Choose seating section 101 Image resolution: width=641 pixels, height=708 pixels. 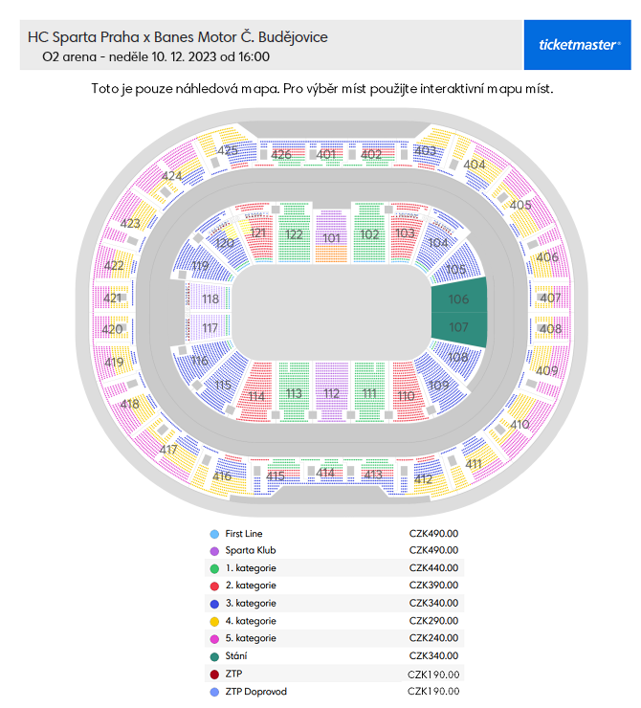point(331,237)
